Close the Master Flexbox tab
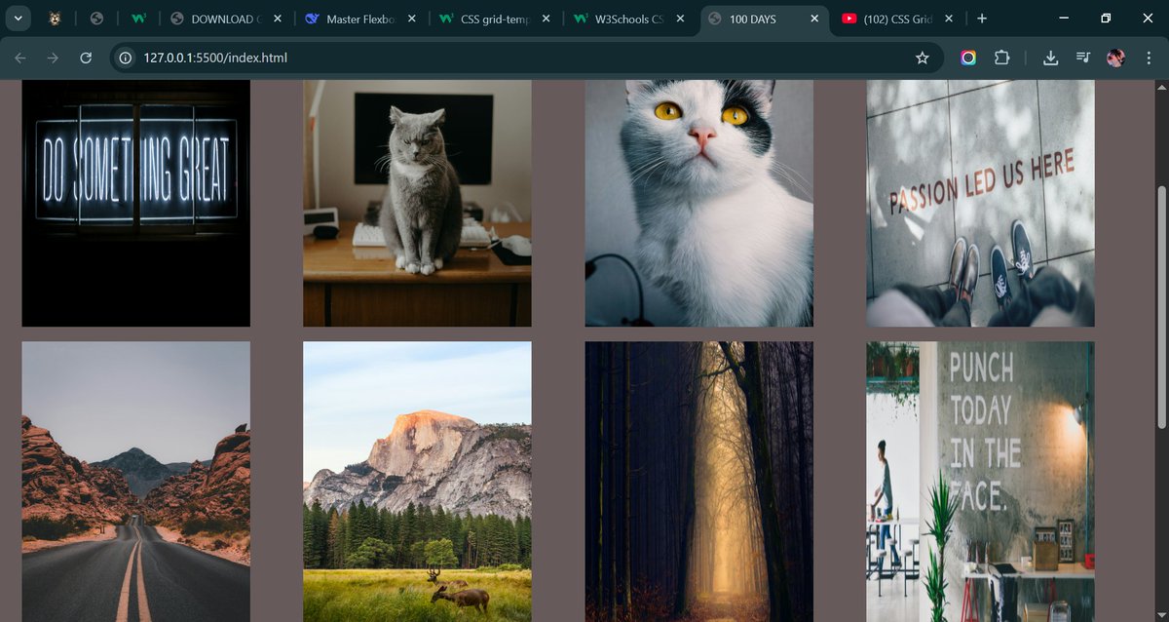The height and width of the screenshot is (622, 1169). point(411,18)
